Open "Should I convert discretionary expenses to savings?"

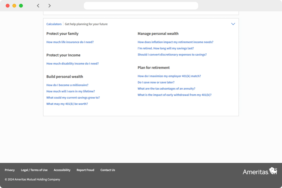(172, 54)
